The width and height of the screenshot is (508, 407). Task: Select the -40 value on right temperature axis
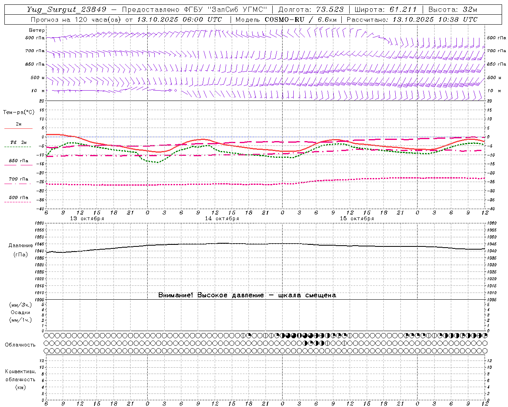pos(491,209)
